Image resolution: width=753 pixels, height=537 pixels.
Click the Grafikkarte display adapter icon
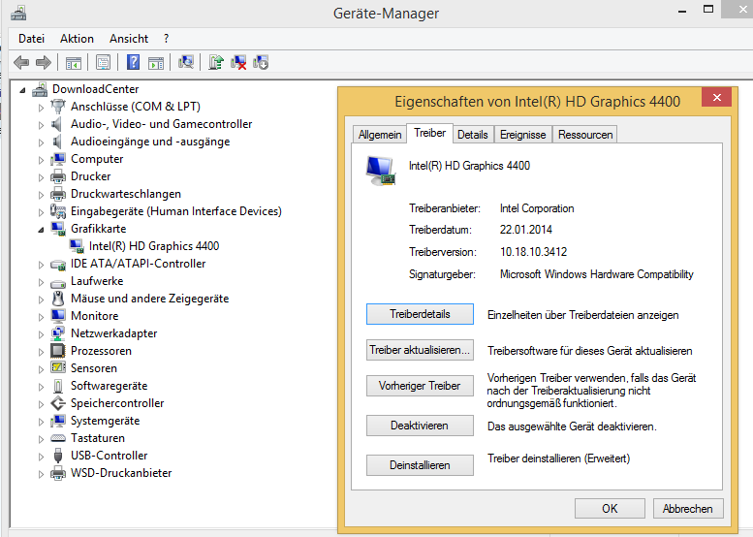pos(58,229)
